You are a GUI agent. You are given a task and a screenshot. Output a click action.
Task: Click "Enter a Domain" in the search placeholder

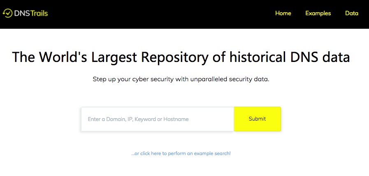coord(104,119)
